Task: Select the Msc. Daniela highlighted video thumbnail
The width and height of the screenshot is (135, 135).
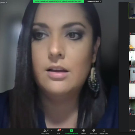Action: (132, 11)
